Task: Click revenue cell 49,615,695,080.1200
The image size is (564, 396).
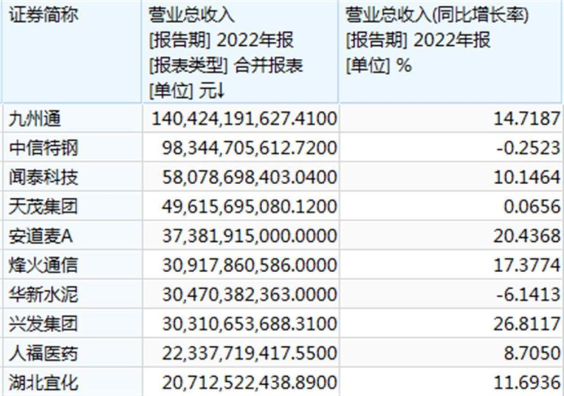Action: (x=241, y=206)
